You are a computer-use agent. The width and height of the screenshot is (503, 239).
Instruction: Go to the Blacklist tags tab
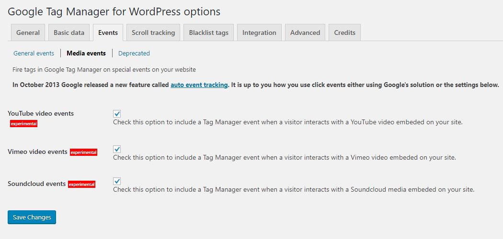click(x=208, y=33)
